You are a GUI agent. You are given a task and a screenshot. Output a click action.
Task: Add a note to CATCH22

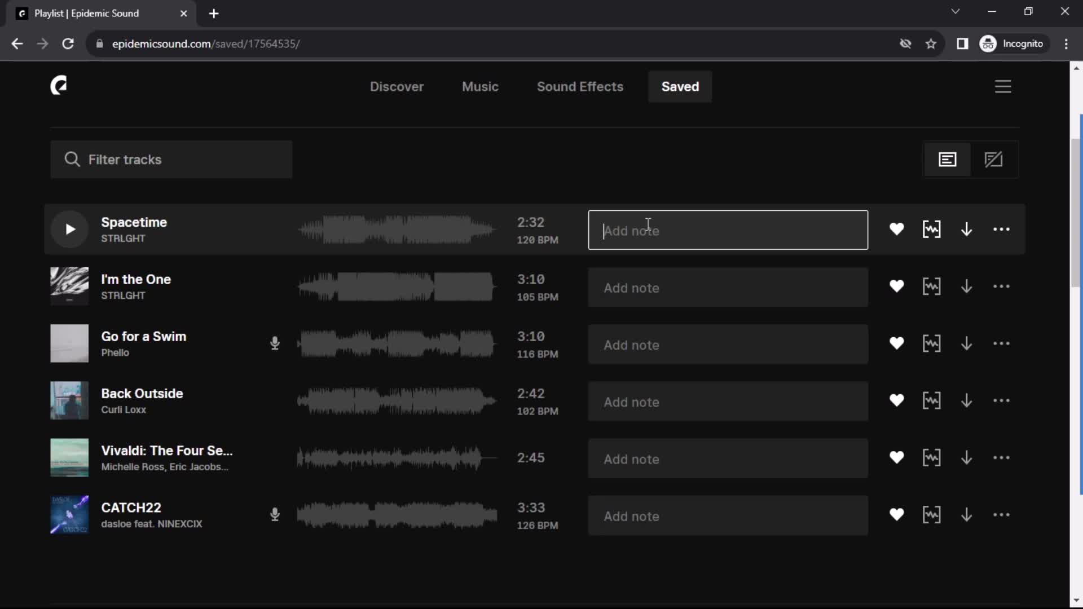[x=728, y=516]
